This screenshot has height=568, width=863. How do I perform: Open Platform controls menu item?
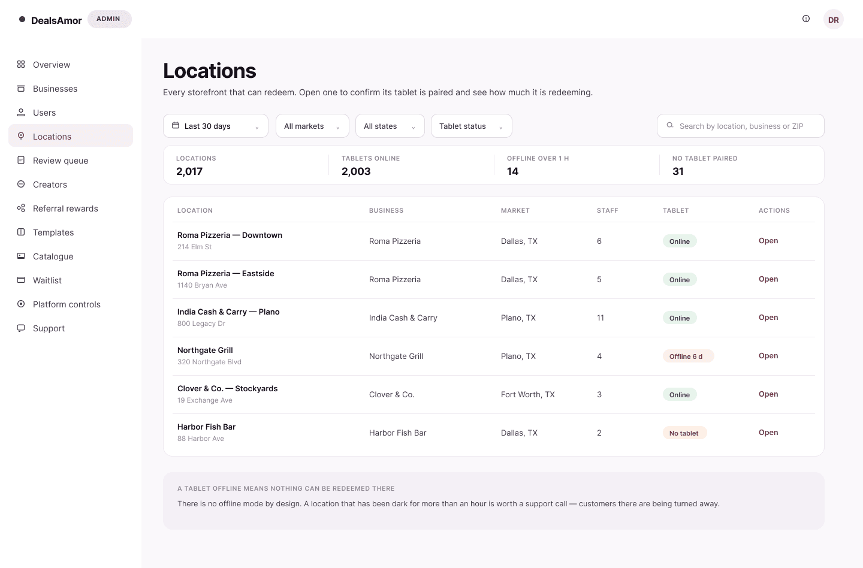click(x=71, y=304)
